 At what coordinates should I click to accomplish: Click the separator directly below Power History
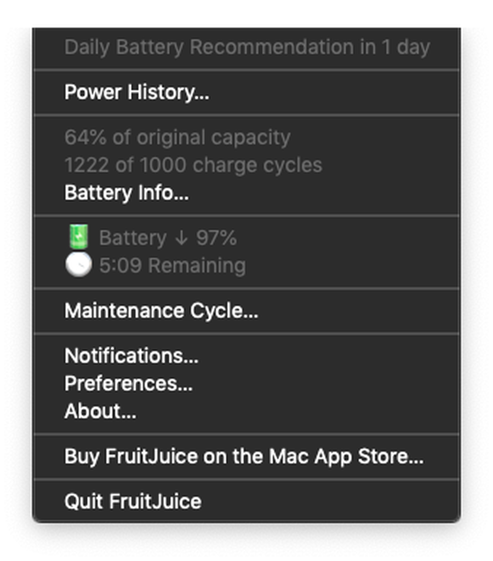click(x=246, y=115)
